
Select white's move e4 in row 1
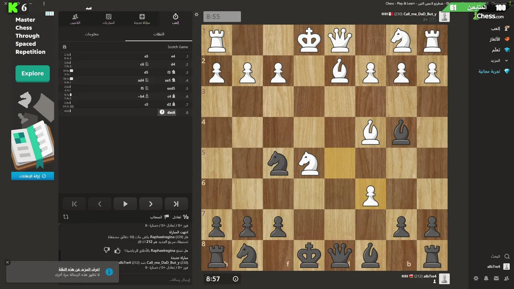coord(173,57)
